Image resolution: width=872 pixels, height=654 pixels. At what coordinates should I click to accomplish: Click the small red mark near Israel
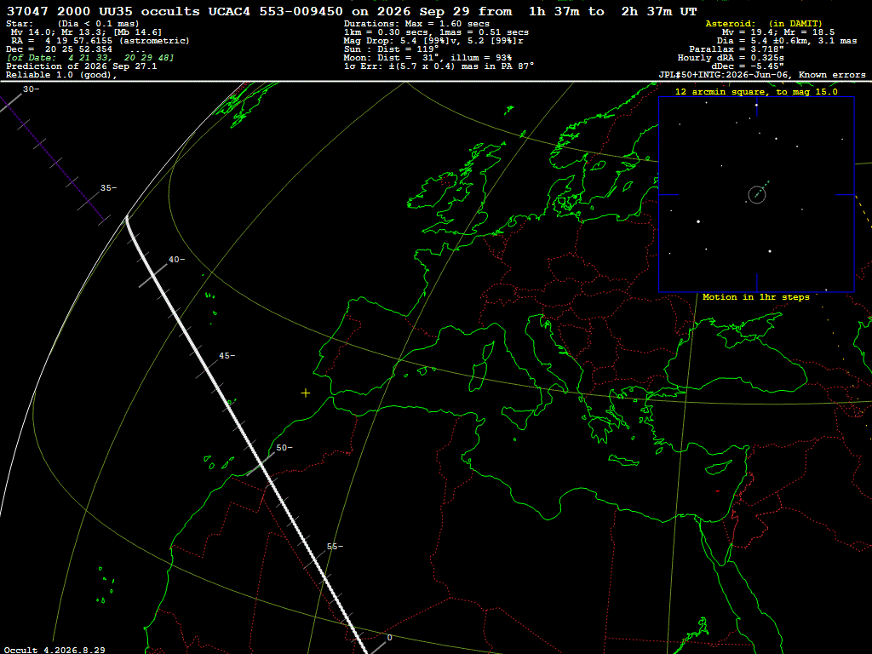[x=718, y=491]
